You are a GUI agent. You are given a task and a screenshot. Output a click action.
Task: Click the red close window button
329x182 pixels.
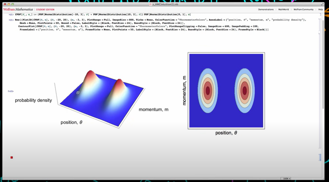[5, 4]
